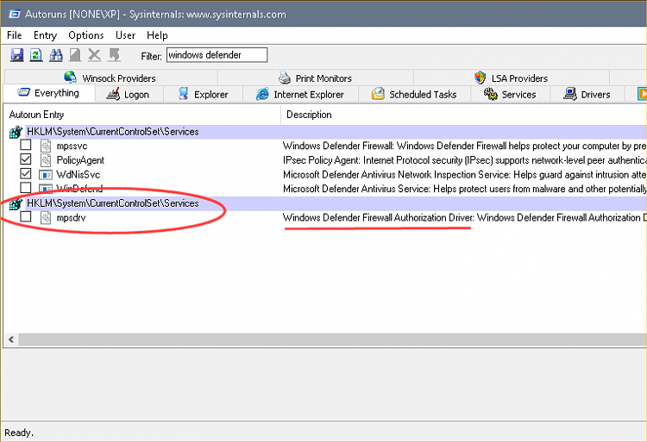647x442 pixels.
Task: Switch to the Services tab
Action: click(511, 94)
